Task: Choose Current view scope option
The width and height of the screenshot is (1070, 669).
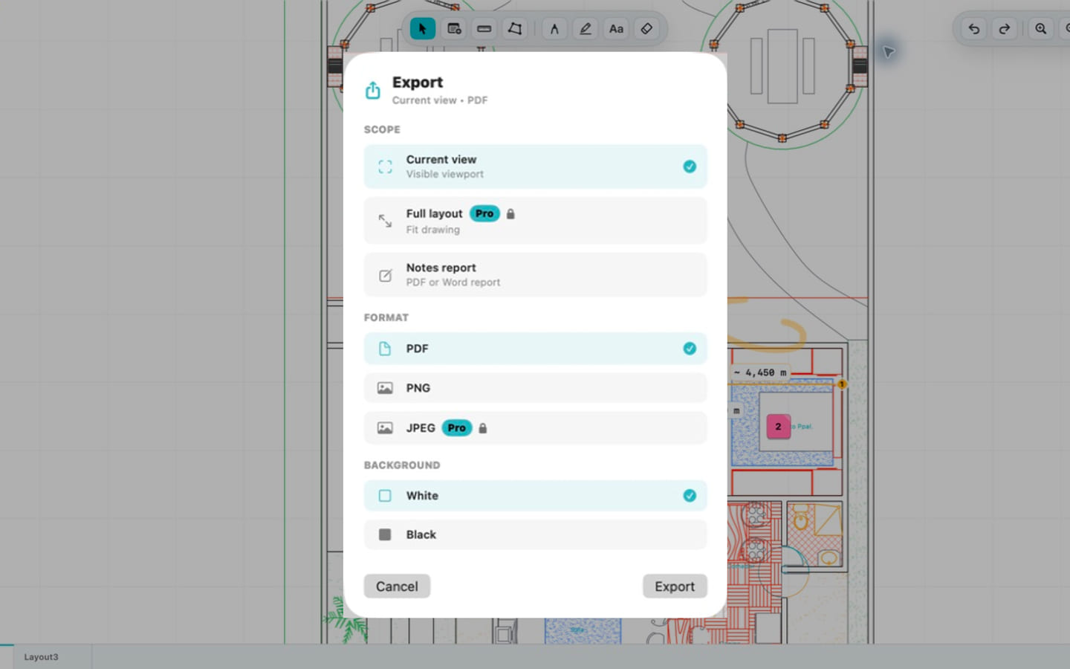Action: (x=535, y=167)
